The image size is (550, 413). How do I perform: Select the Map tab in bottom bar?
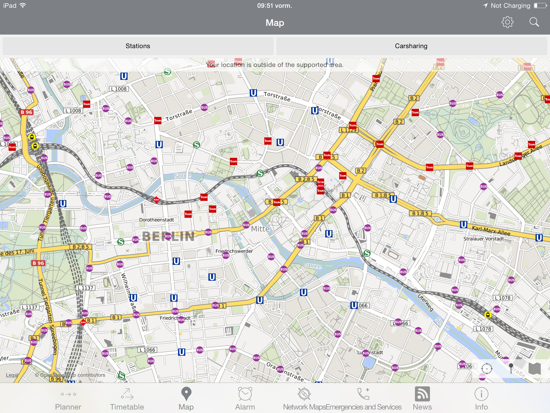pyautogui.click(x=186, y=399)
